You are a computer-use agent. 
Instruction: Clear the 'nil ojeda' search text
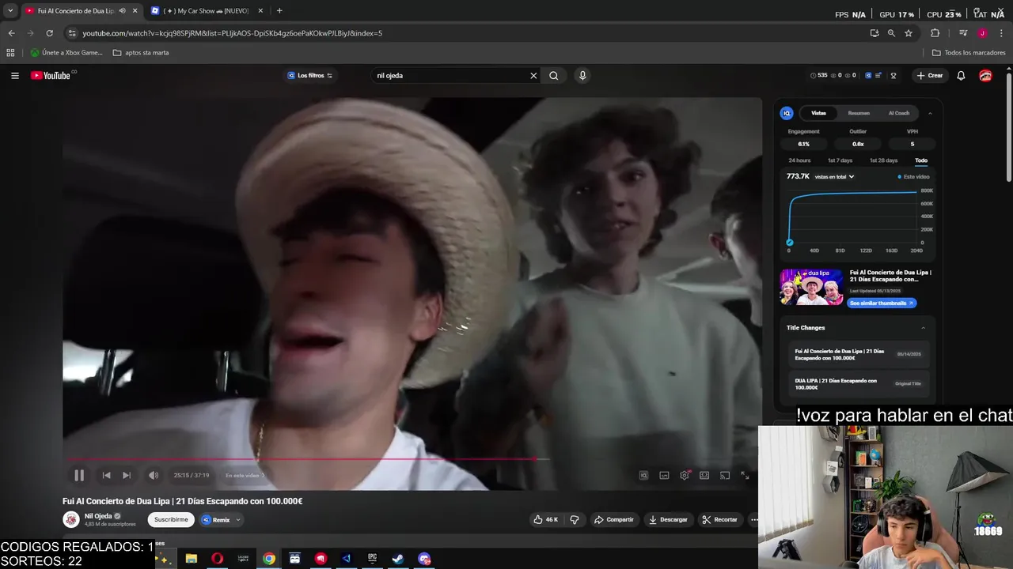[533, 76]
